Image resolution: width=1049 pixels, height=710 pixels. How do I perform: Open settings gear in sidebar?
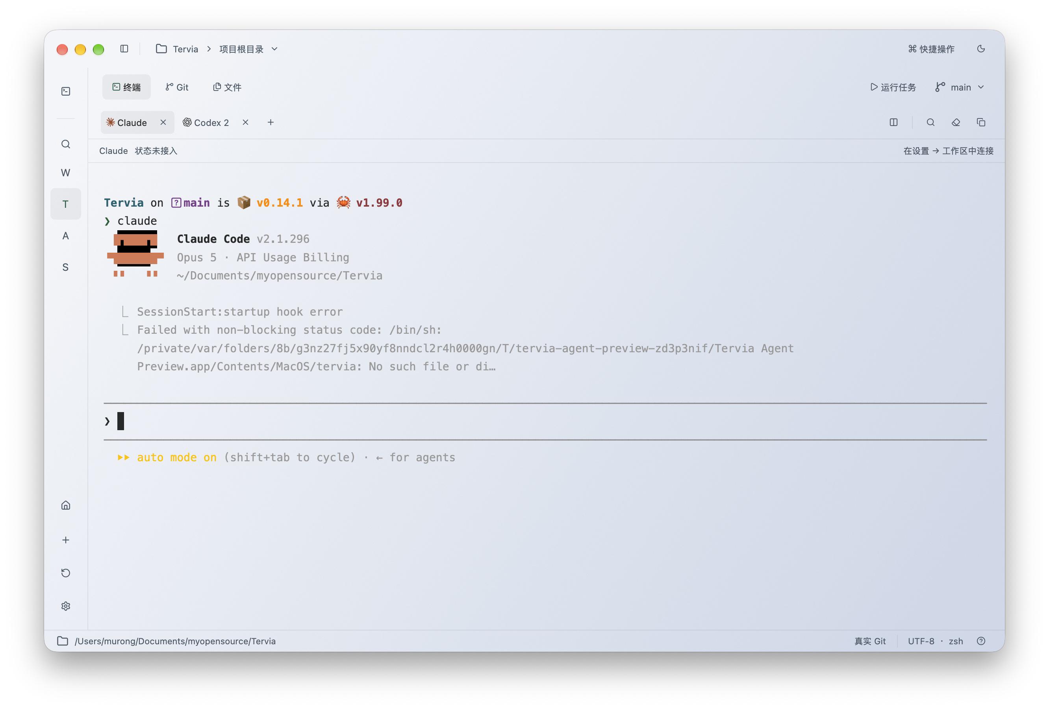tap(66, 606)
